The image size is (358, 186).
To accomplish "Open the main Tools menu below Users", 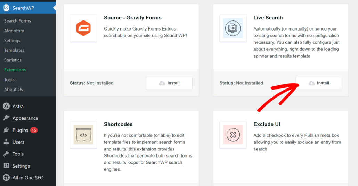I will tap(18, 154).
